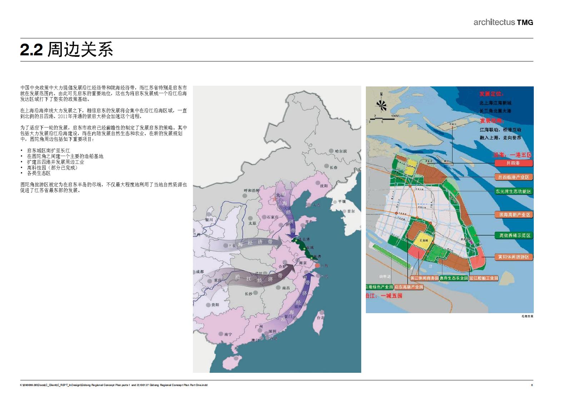Click the '启东高新产业园' label

pyautogui.click(x=409, y=287)
